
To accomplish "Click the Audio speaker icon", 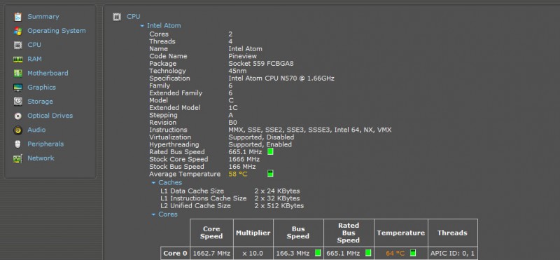I will coord(18,130).
